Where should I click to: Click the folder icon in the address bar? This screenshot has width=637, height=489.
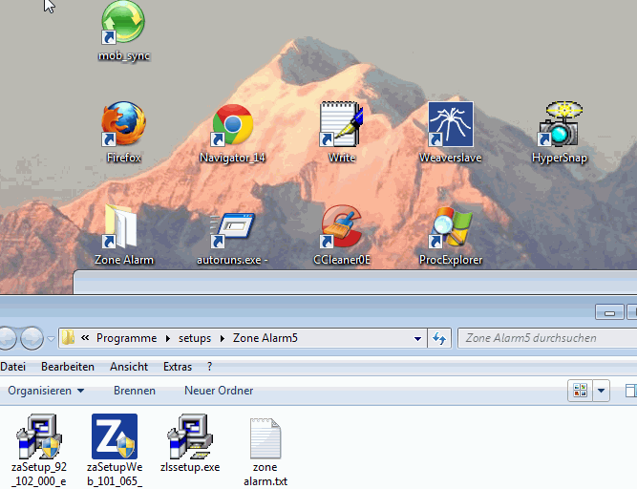coord(68,337)
